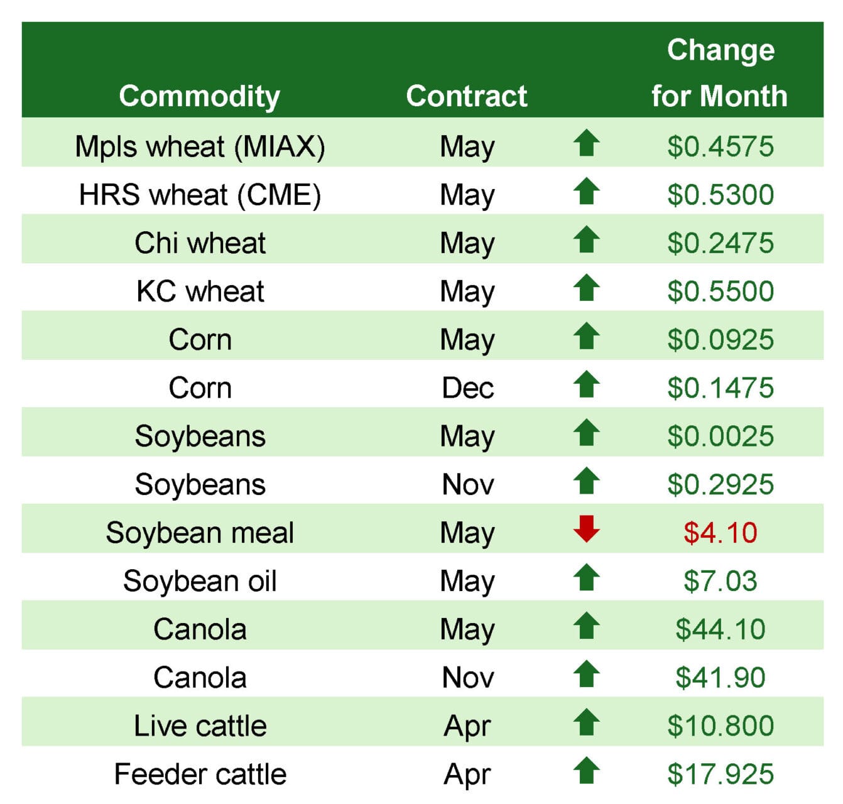
Task: Click the up arrow in KC wheat row
Action: [x=586, y=288]
